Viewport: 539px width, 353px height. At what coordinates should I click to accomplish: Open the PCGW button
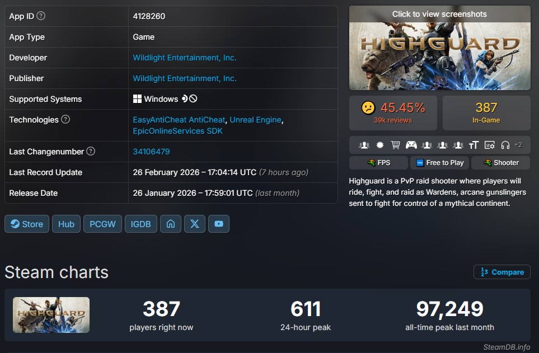click(102, 224)
